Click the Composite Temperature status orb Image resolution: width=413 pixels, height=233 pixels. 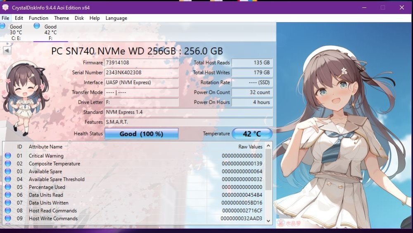(8, 164)
